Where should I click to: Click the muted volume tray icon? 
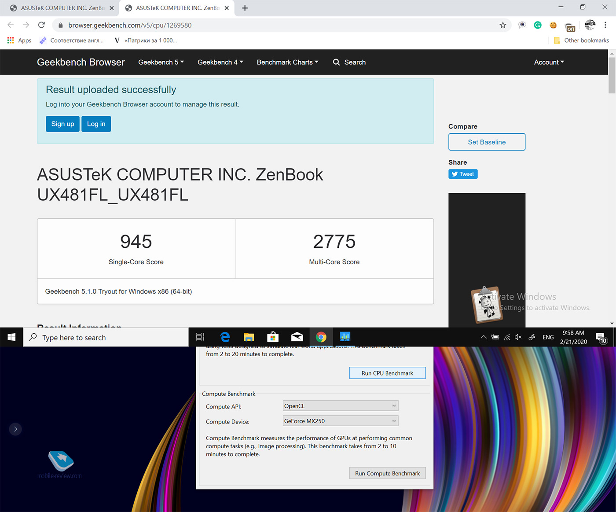(x=519, y=337)
